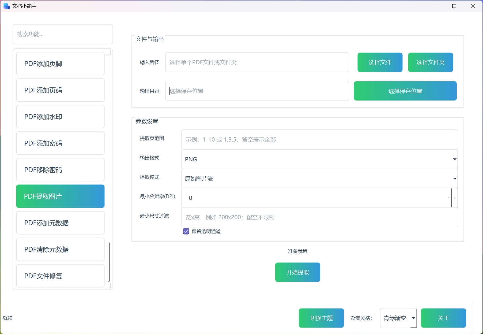Viewport: 483px width, 334px height.
Task: Open the PDF添加水印 tool
Action: 60,117
